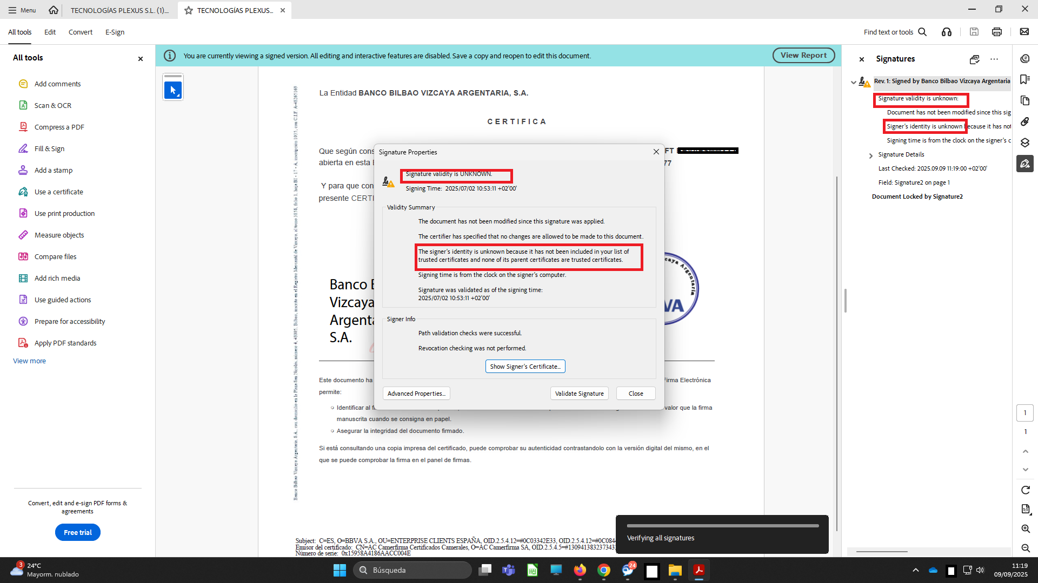Image resolution: width=1038 pixels, height=583 pixels.
Task: Open Use guided actions
Action: [62, 300]
